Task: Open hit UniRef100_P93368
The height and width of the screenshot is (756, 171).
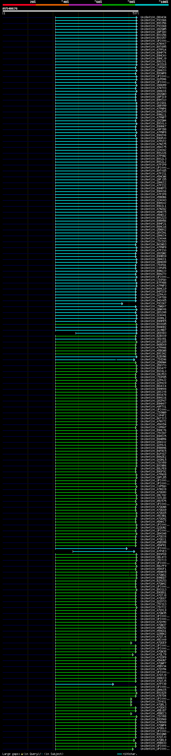Action: [153, 26]
